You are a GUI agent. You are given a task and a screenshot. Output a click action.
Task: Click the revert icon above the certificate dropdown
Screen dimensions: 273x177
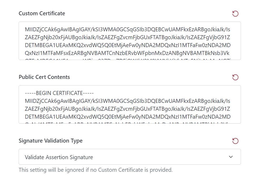(235, 141)
